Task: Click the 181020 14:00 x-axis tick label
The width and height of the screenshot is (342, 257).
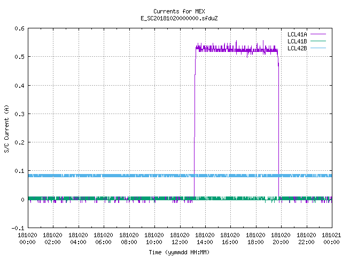Action: tap(205, 239)
